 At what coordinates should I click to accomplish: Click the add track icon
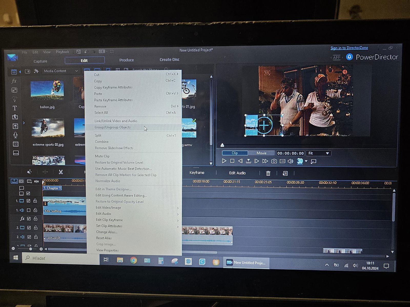[x=29, y=181]
